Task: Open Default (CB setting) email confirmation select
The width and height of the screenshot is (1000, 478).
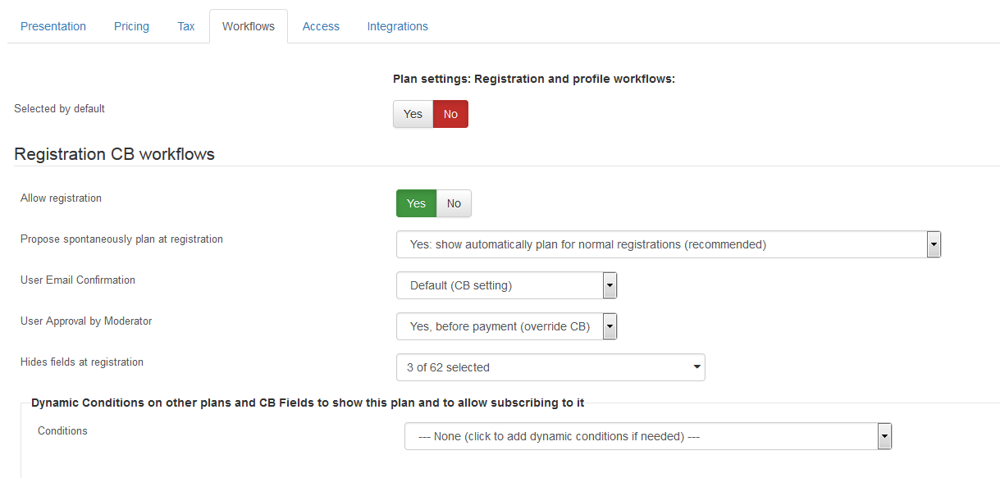Action: click(506, 285)
